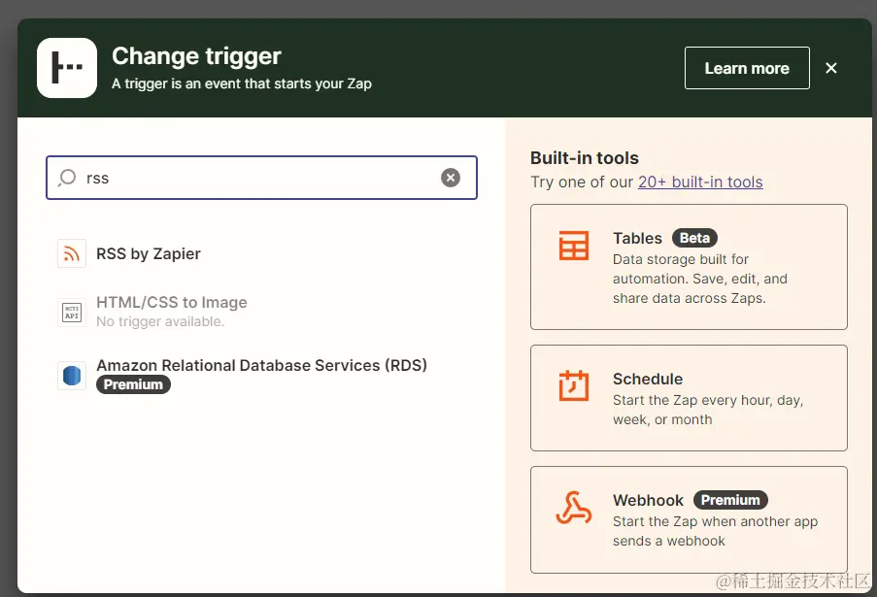Click the Schedule calendar icon
Image resolution: width=877 pixels, height=597 pixels.
[x=574, y=385]
